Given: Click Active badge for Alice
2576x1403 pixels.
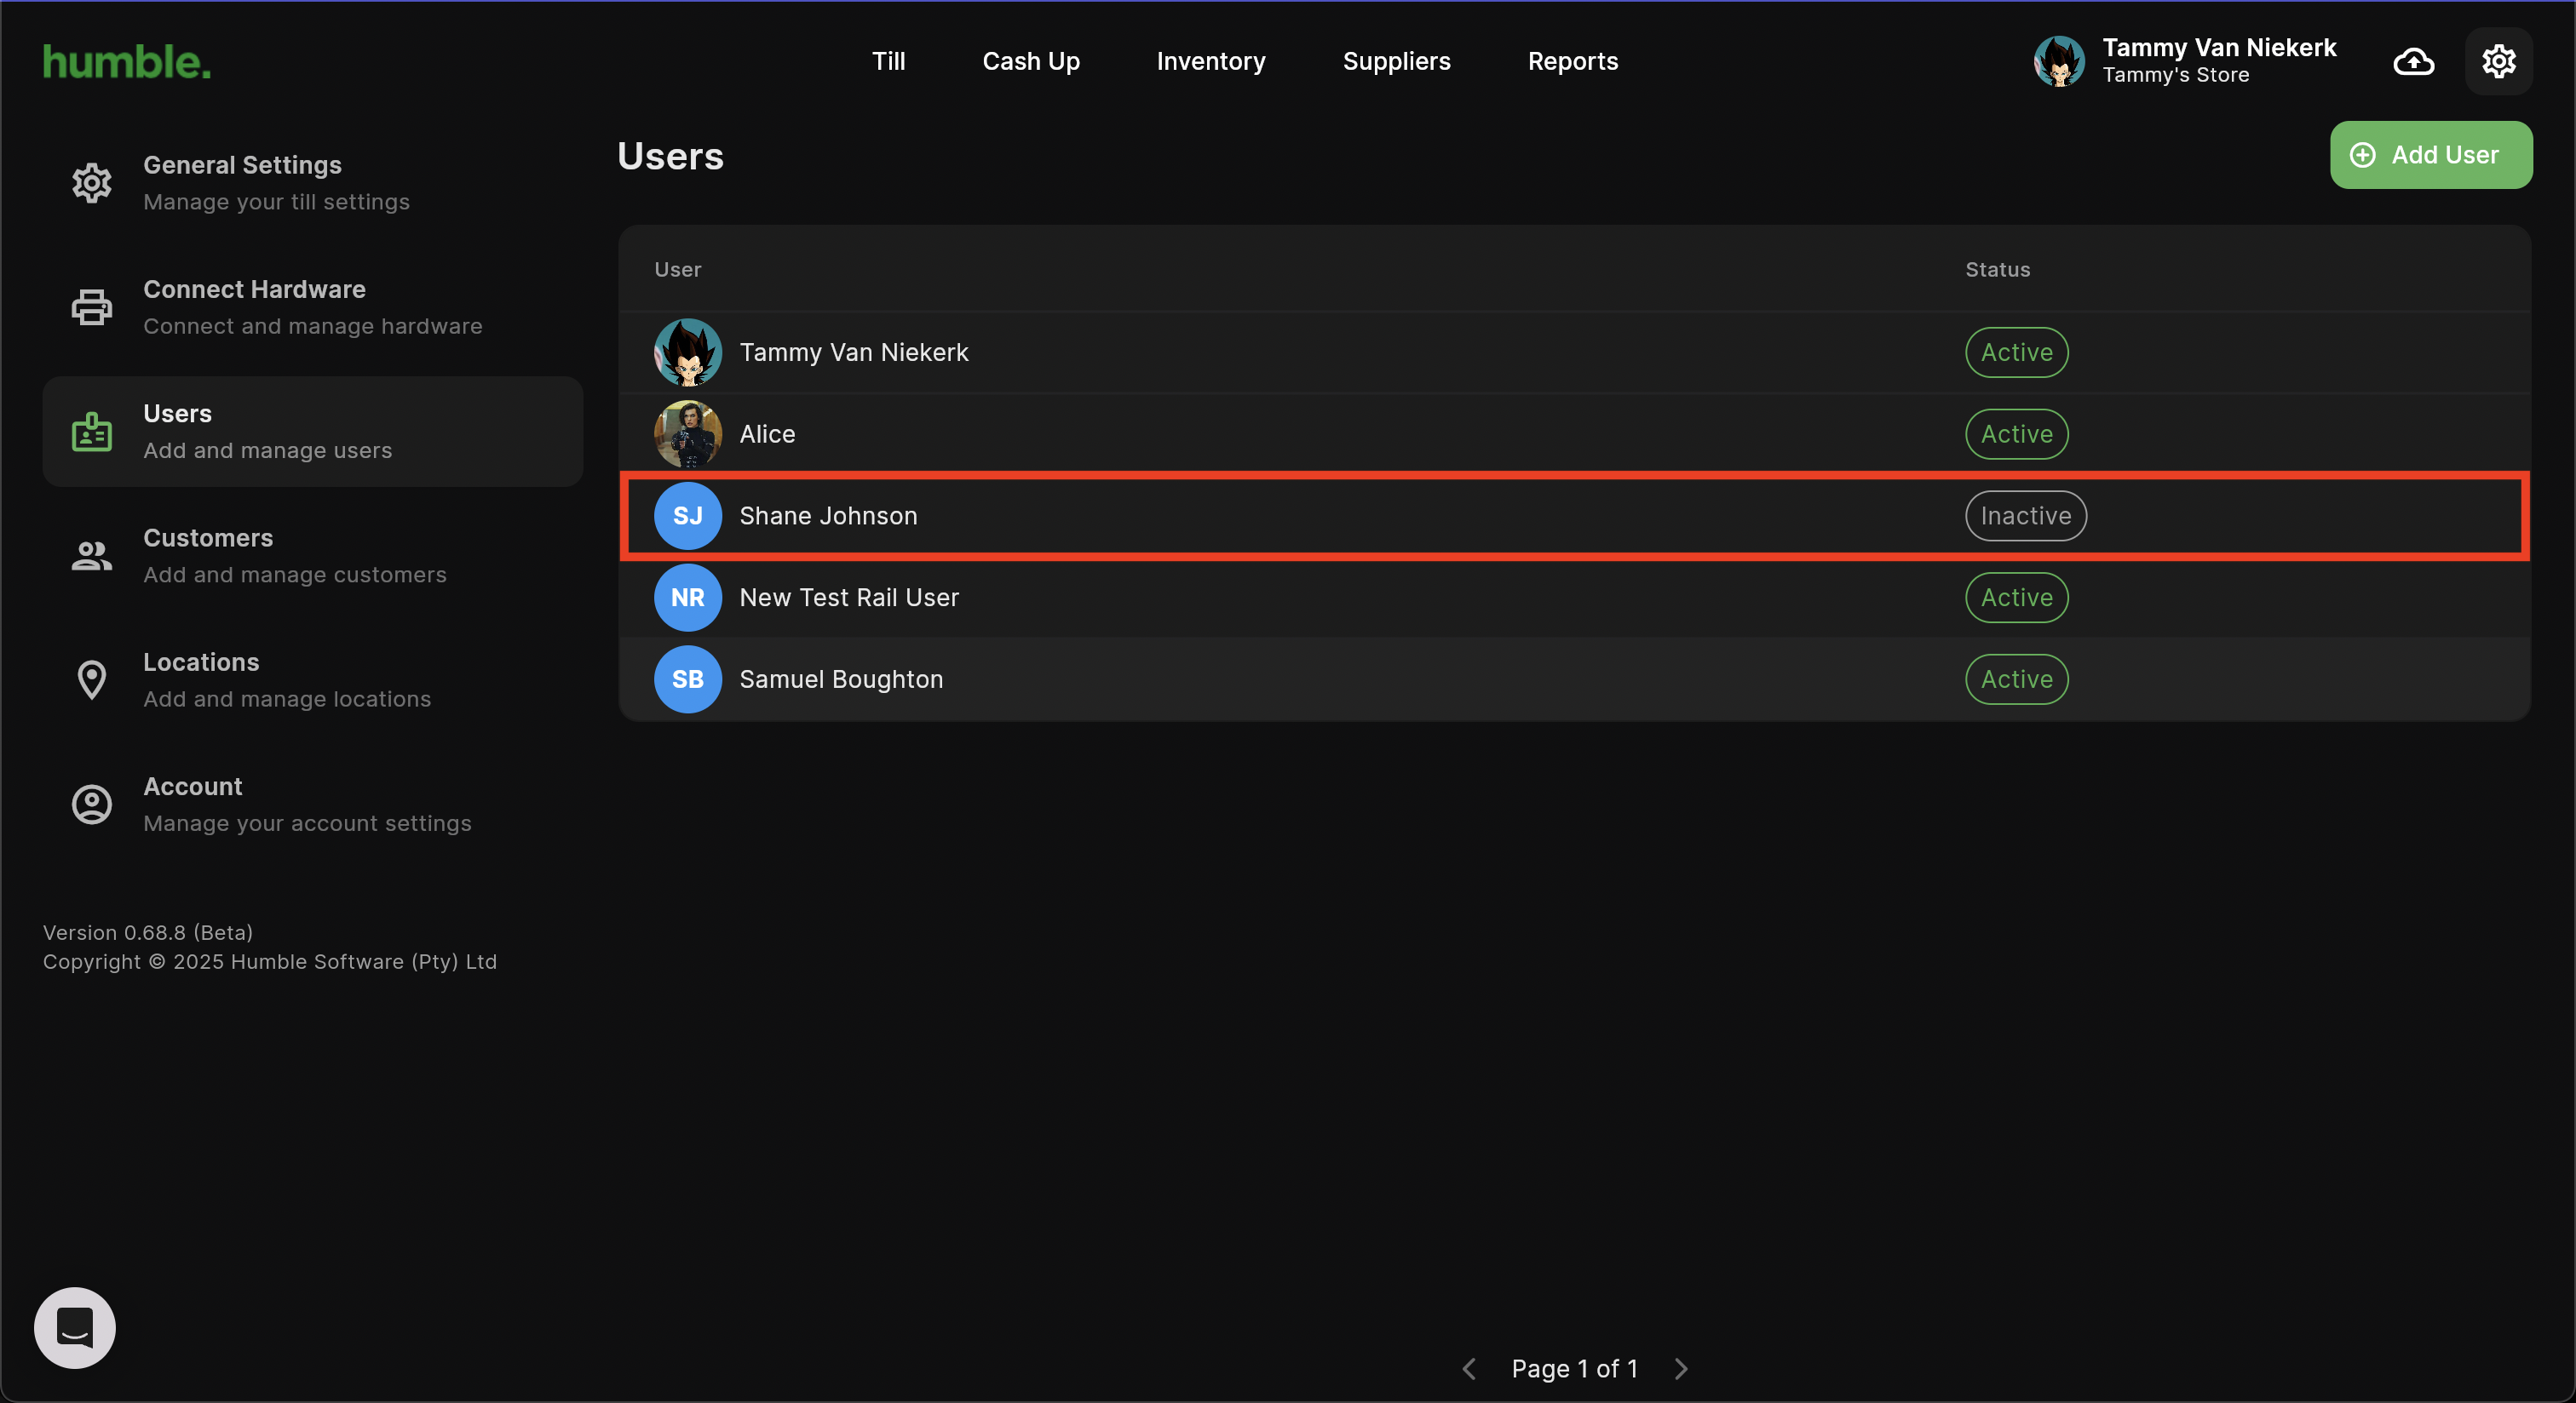Looking at the screenshot, I should [2017, 433].
